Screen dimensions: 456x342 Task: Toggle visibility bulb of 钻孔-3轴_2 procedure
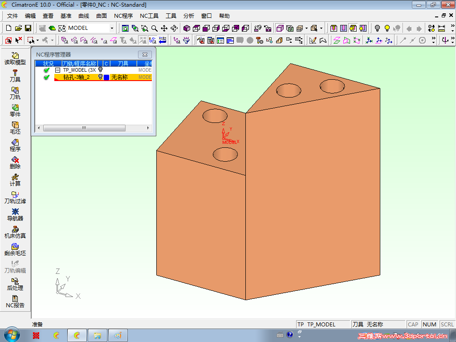tap(100, 77)
